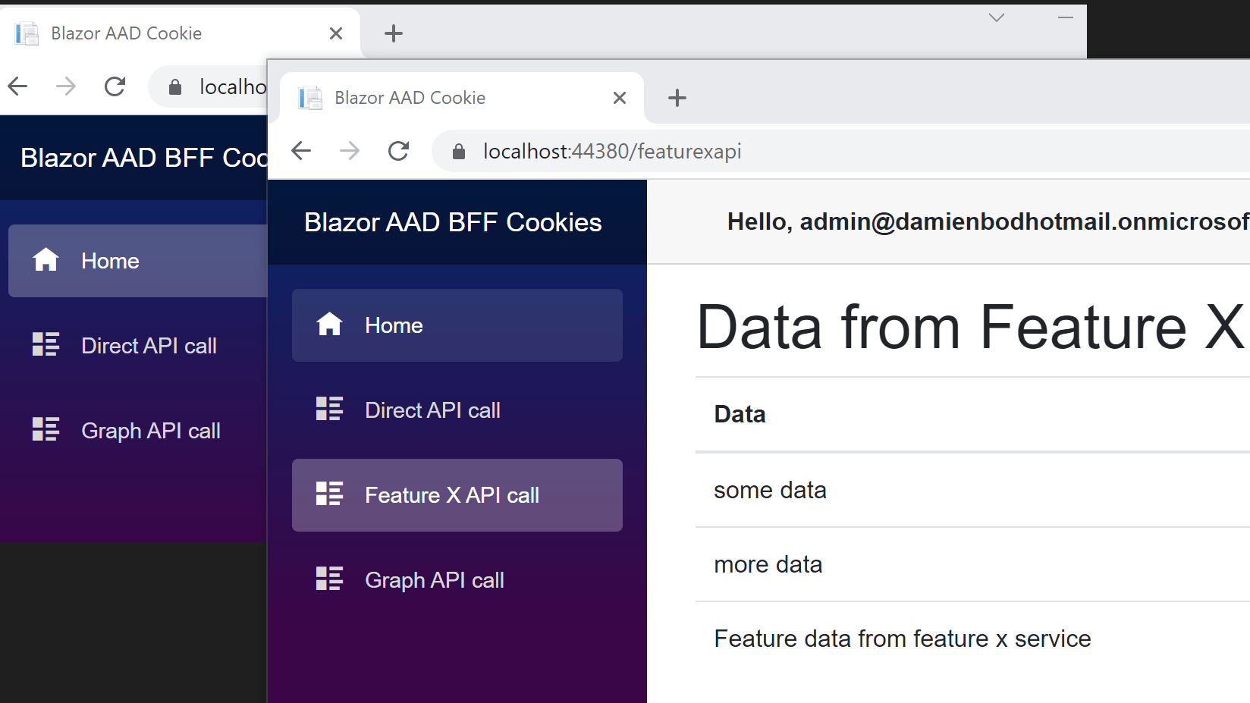Click the address bar URL localhost:44380/featurexapi
Image resolution: width=1250 pixels, height=703 pixels.
click(x=612, y=152)
